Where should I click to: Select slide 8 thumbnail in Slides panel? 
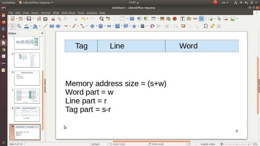[x=27, y=114]
